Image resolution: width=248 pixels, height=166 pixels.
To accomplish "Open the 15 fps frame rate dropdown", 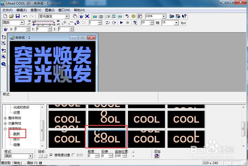I will (x=176, y=22).
